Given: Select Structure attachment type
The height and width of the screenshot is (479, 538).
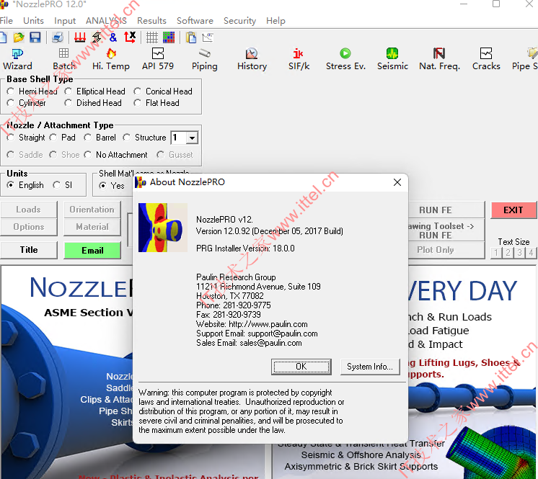Looking at the screenshot, I should pyautogui.click(x=144, y=138).
